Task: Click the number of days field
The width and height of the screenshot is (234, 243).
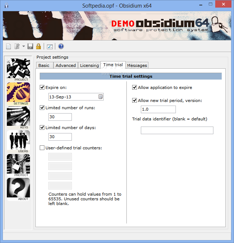Action: click(x=60, y=137)
